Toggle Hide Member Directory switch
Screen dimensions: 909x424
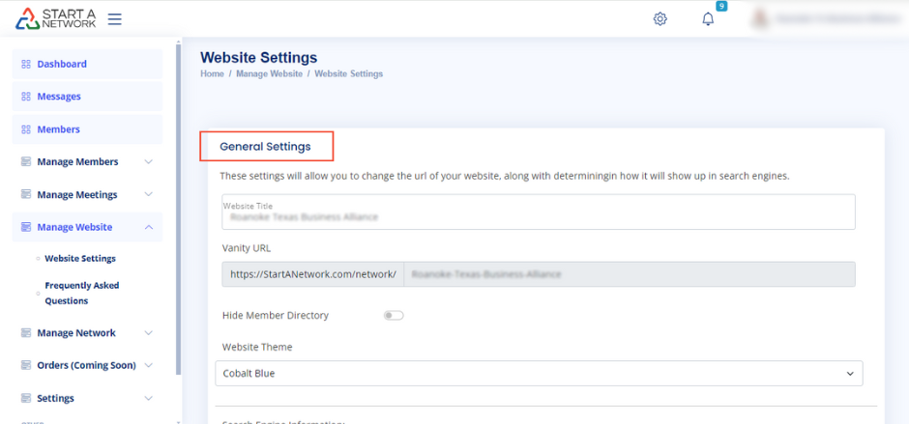coord(394,315)
